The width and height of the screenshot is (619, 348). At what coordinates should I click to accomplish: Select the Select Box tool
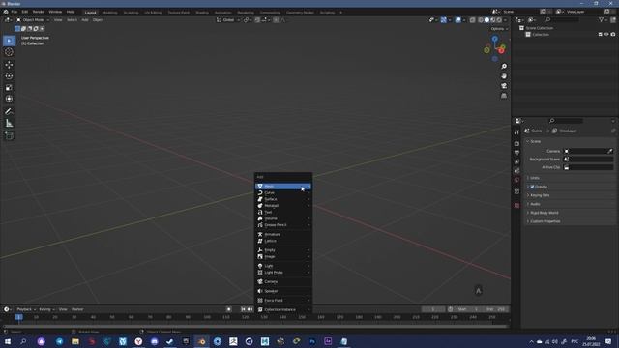[x=9, y=41]
